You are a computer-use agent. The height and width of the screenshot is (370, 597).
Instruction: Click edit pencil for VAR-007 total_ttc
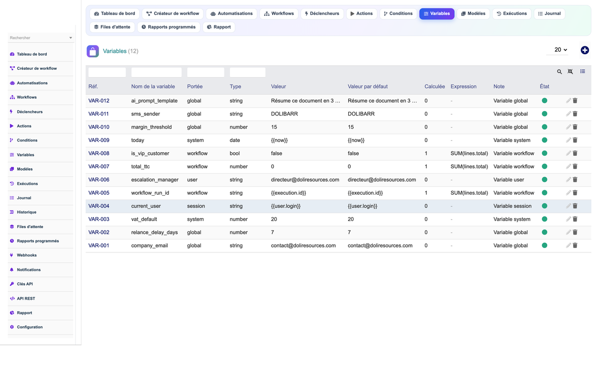pos(568,166)
